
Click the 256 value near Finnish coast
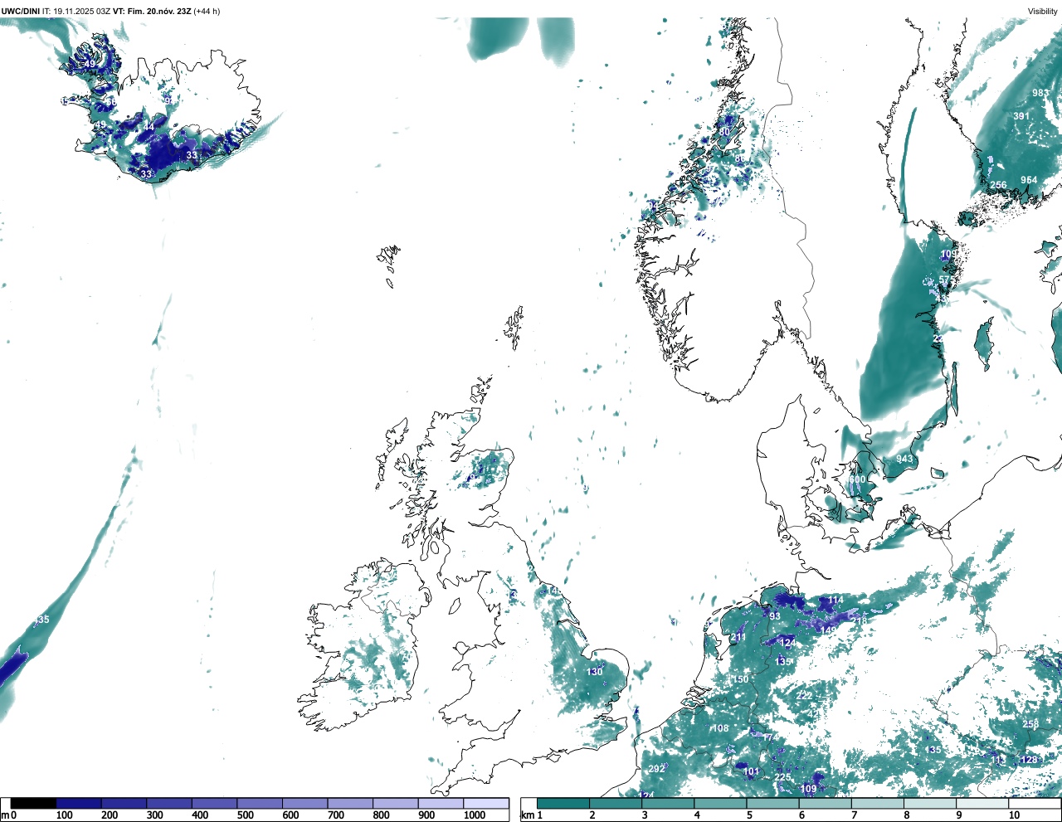[998, 185]
